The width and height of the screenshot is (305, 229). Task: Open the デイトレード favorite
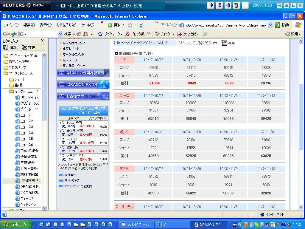coord(28,109)
